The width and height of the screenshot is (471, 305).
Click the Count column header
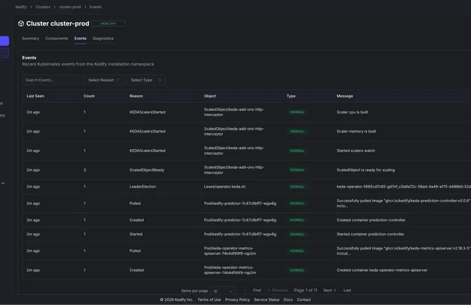click(x=89, y=96)
